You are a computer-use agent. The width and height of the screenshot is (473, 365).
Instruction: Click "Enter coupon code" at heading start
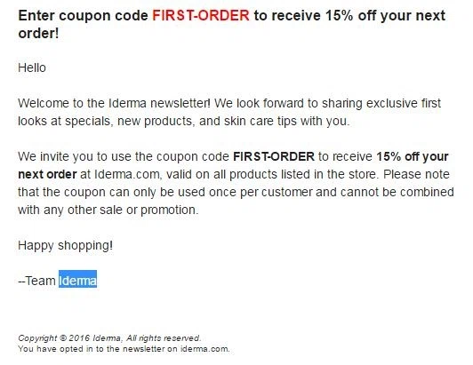[83, 16]
